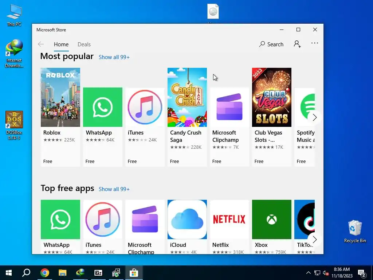The width and height of the screenshot is (373, 280).
Task: Open the network tray icon
Action: (317, 273)
